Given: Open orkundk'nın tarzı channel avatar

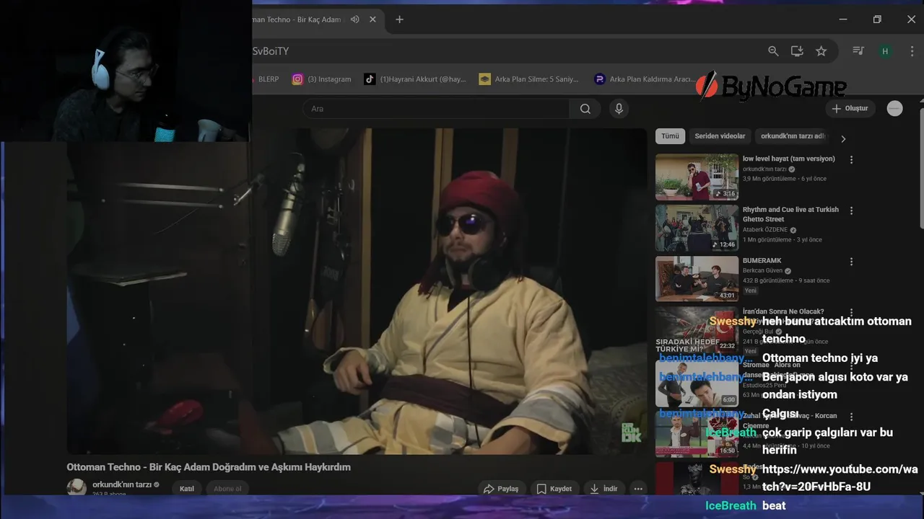Looking at the screenshot, I should pyautogui.click(x=77, y=487).
